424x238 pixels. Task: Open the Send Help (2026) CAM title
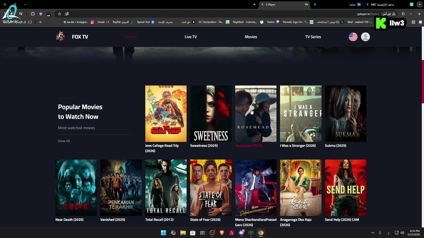point(342,219)
